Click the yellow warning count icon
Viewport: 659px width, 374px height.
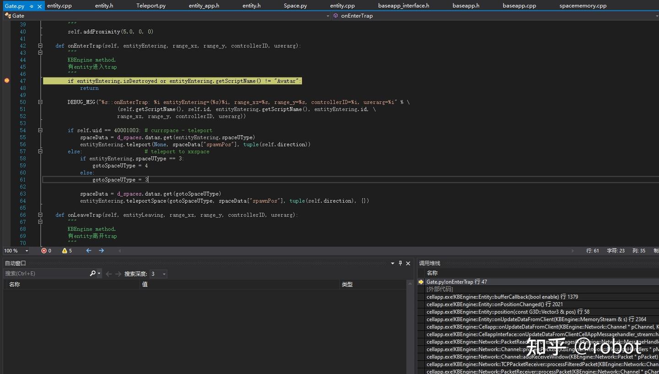[65, 250]
